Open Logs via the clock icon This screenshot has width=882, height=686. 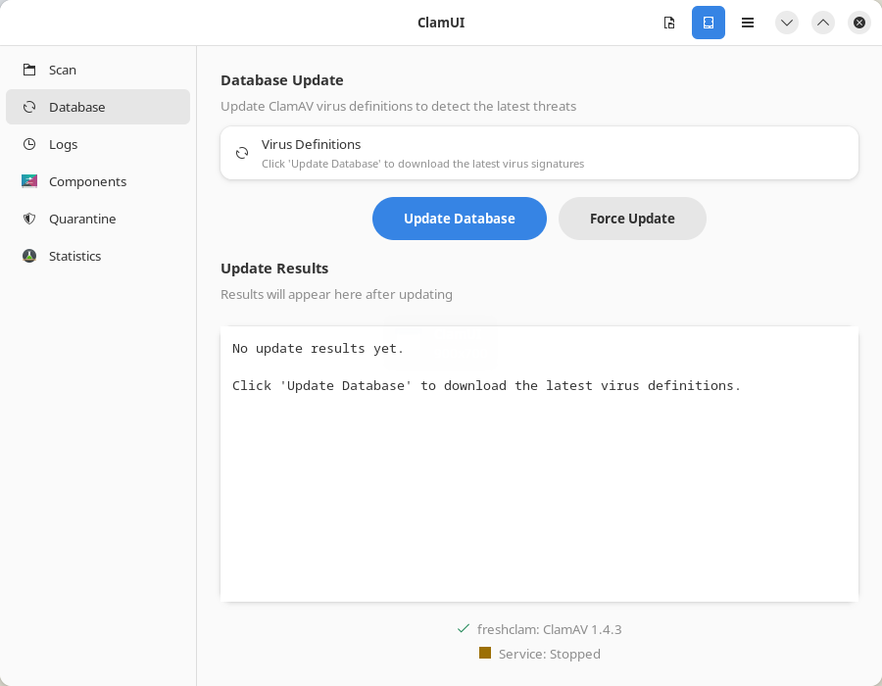(x=29, y=144)
